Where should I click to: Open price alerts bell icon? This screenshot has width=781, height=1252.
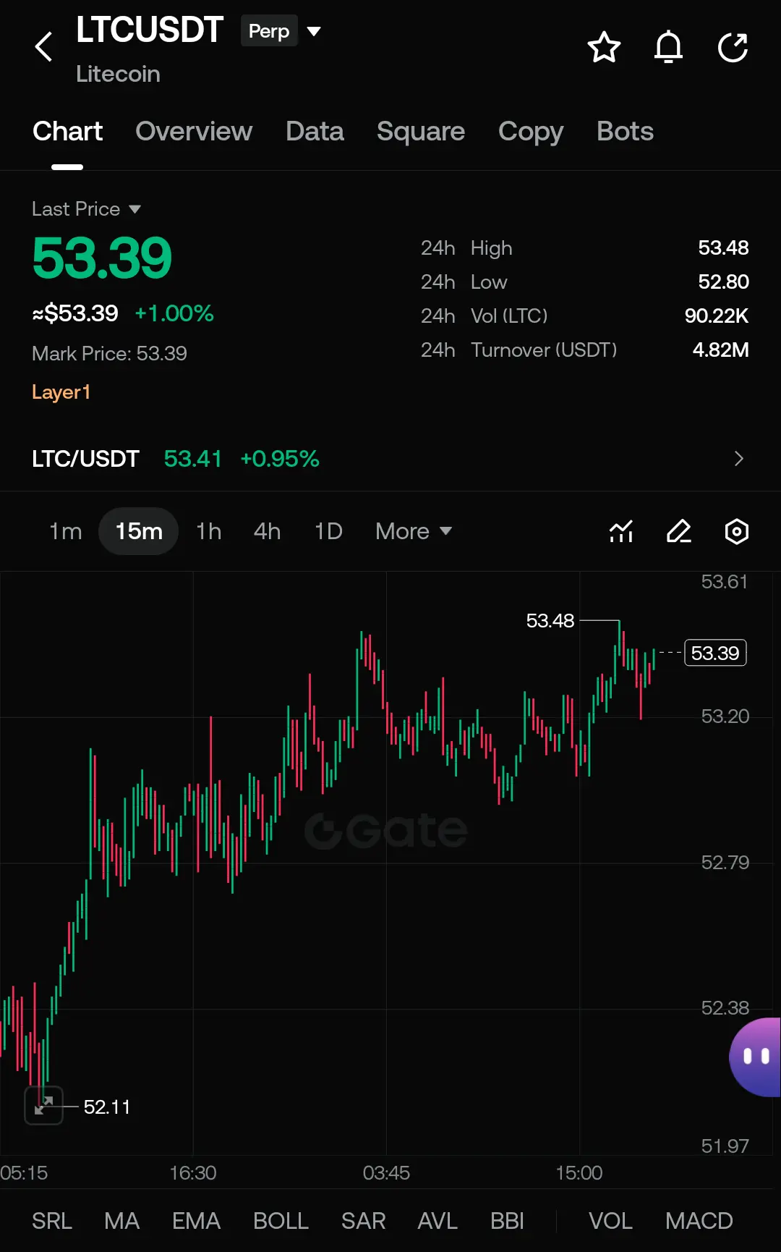(668, 48)
